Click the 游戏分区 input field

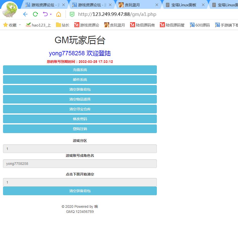click(x=80, y=149)
